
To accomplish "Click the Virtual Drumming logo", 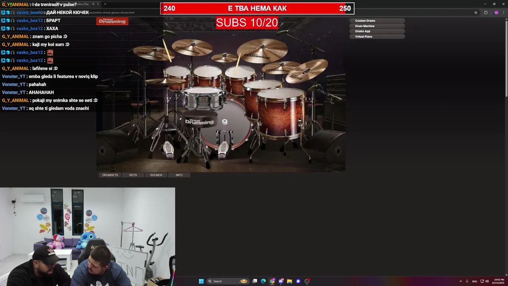I will point(112,21).
